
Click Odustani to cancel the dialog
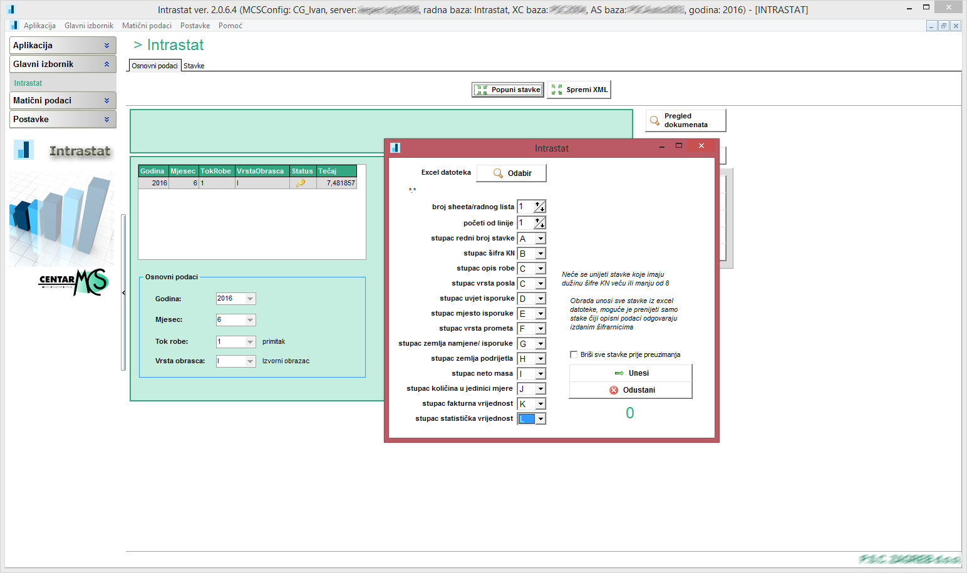pos(631,390)
